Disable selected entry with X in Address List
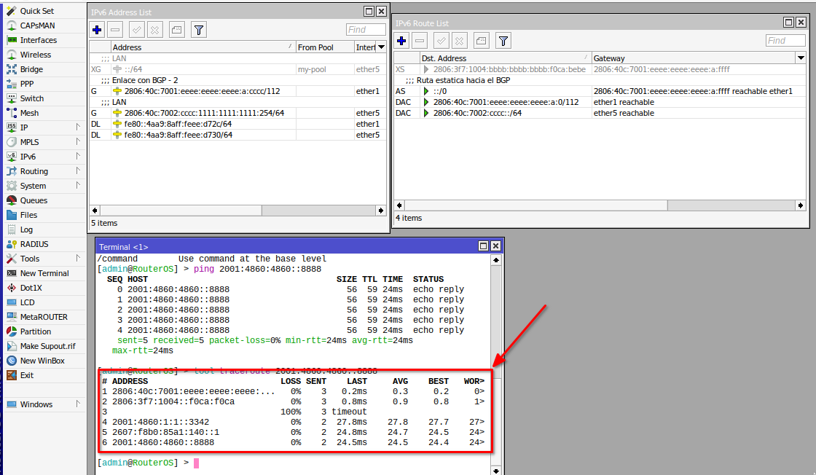 tap(155, 30)
